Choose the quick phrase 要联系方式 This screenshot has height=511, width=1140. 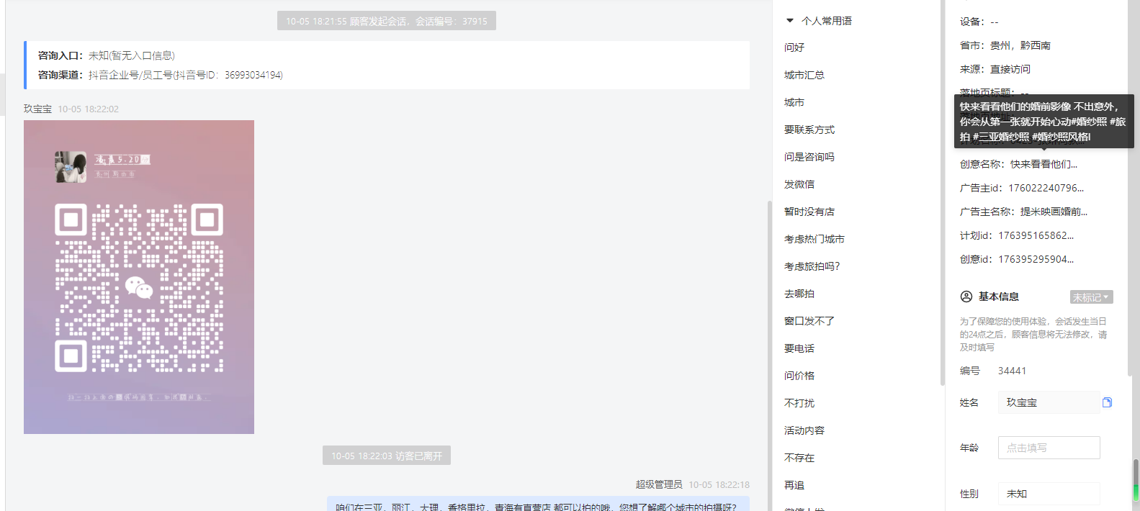(x=809, y=130)
